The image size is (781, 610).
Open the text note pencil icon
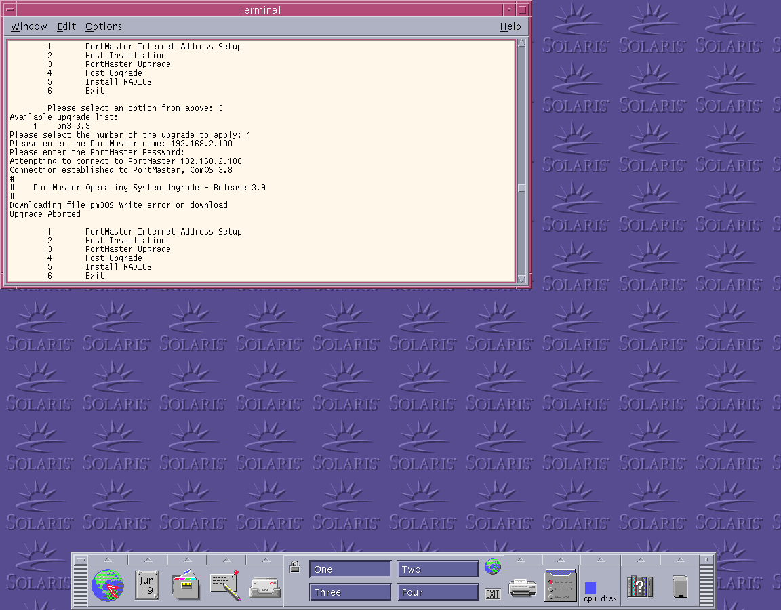click(x=225, y=585)
